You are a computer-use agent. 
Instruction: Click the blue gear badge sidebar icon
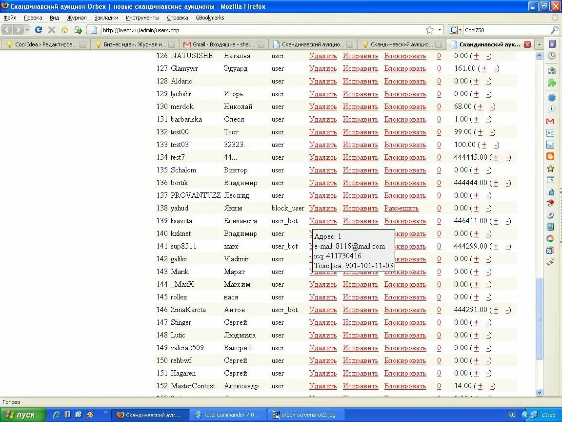click(552, 97)
